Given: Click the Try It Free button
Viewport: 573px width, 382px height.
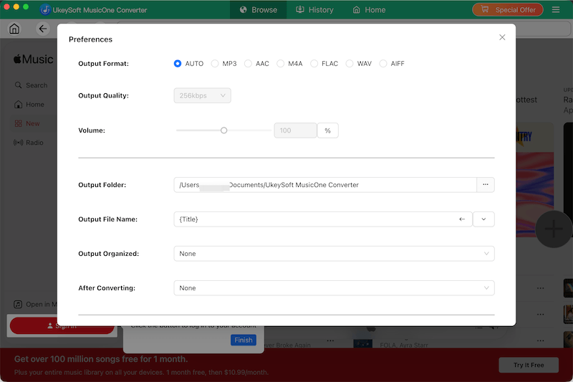Looking at the screenshot, I should pos(529,365).
